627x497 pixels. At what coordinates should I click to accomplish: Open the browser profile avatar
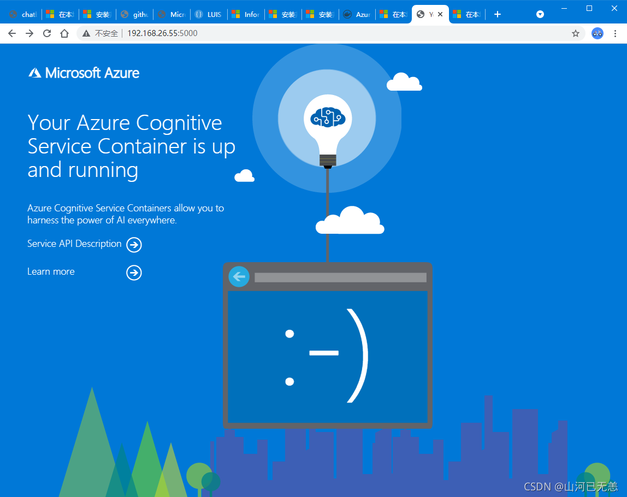[x=598, y=33]
